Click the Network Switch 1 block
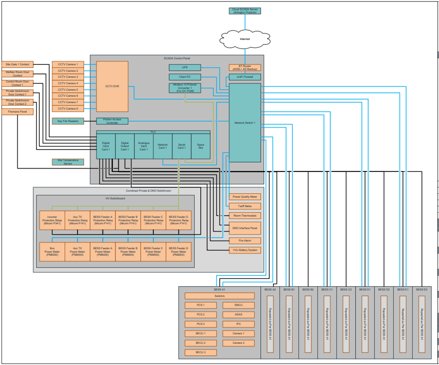The width and height of the screenshot is (439, 365). (x=244, y=123)
